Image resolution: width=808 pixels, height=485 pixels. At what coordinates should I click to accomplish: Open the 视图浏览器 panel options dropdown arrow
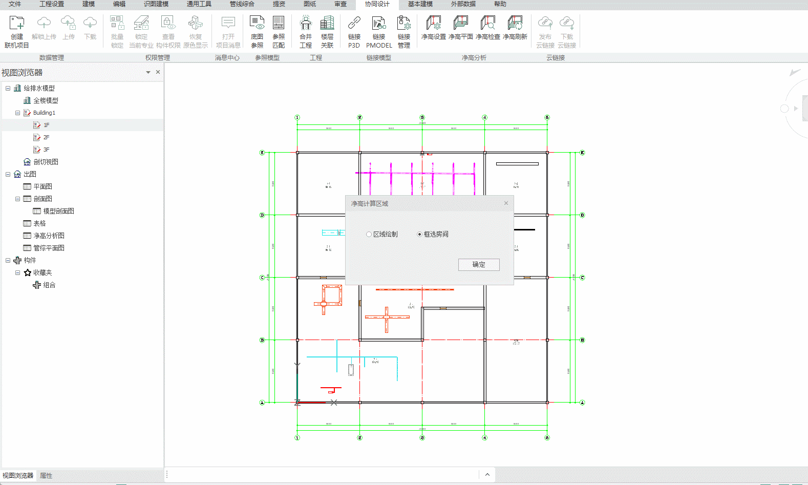148,72
